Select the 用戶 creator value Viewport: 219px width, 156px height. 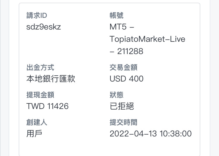(34, 134)
